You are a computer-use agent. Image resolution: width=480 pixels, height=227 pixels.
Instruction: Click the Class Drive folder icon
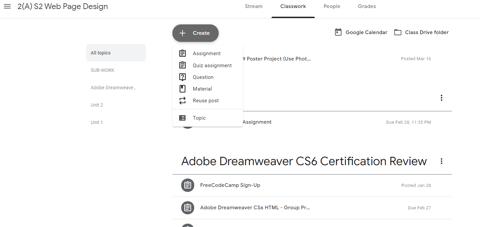click(397, 32)
